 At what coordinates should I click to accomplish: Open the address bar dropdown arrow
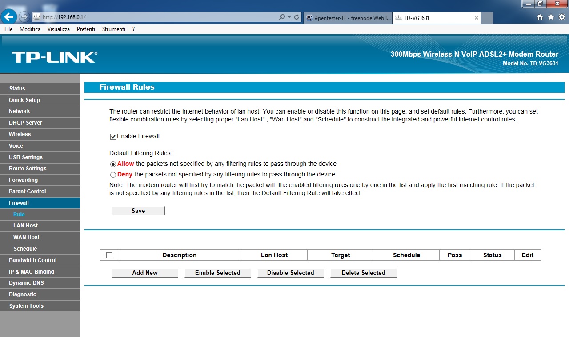[x=289, y=17]
